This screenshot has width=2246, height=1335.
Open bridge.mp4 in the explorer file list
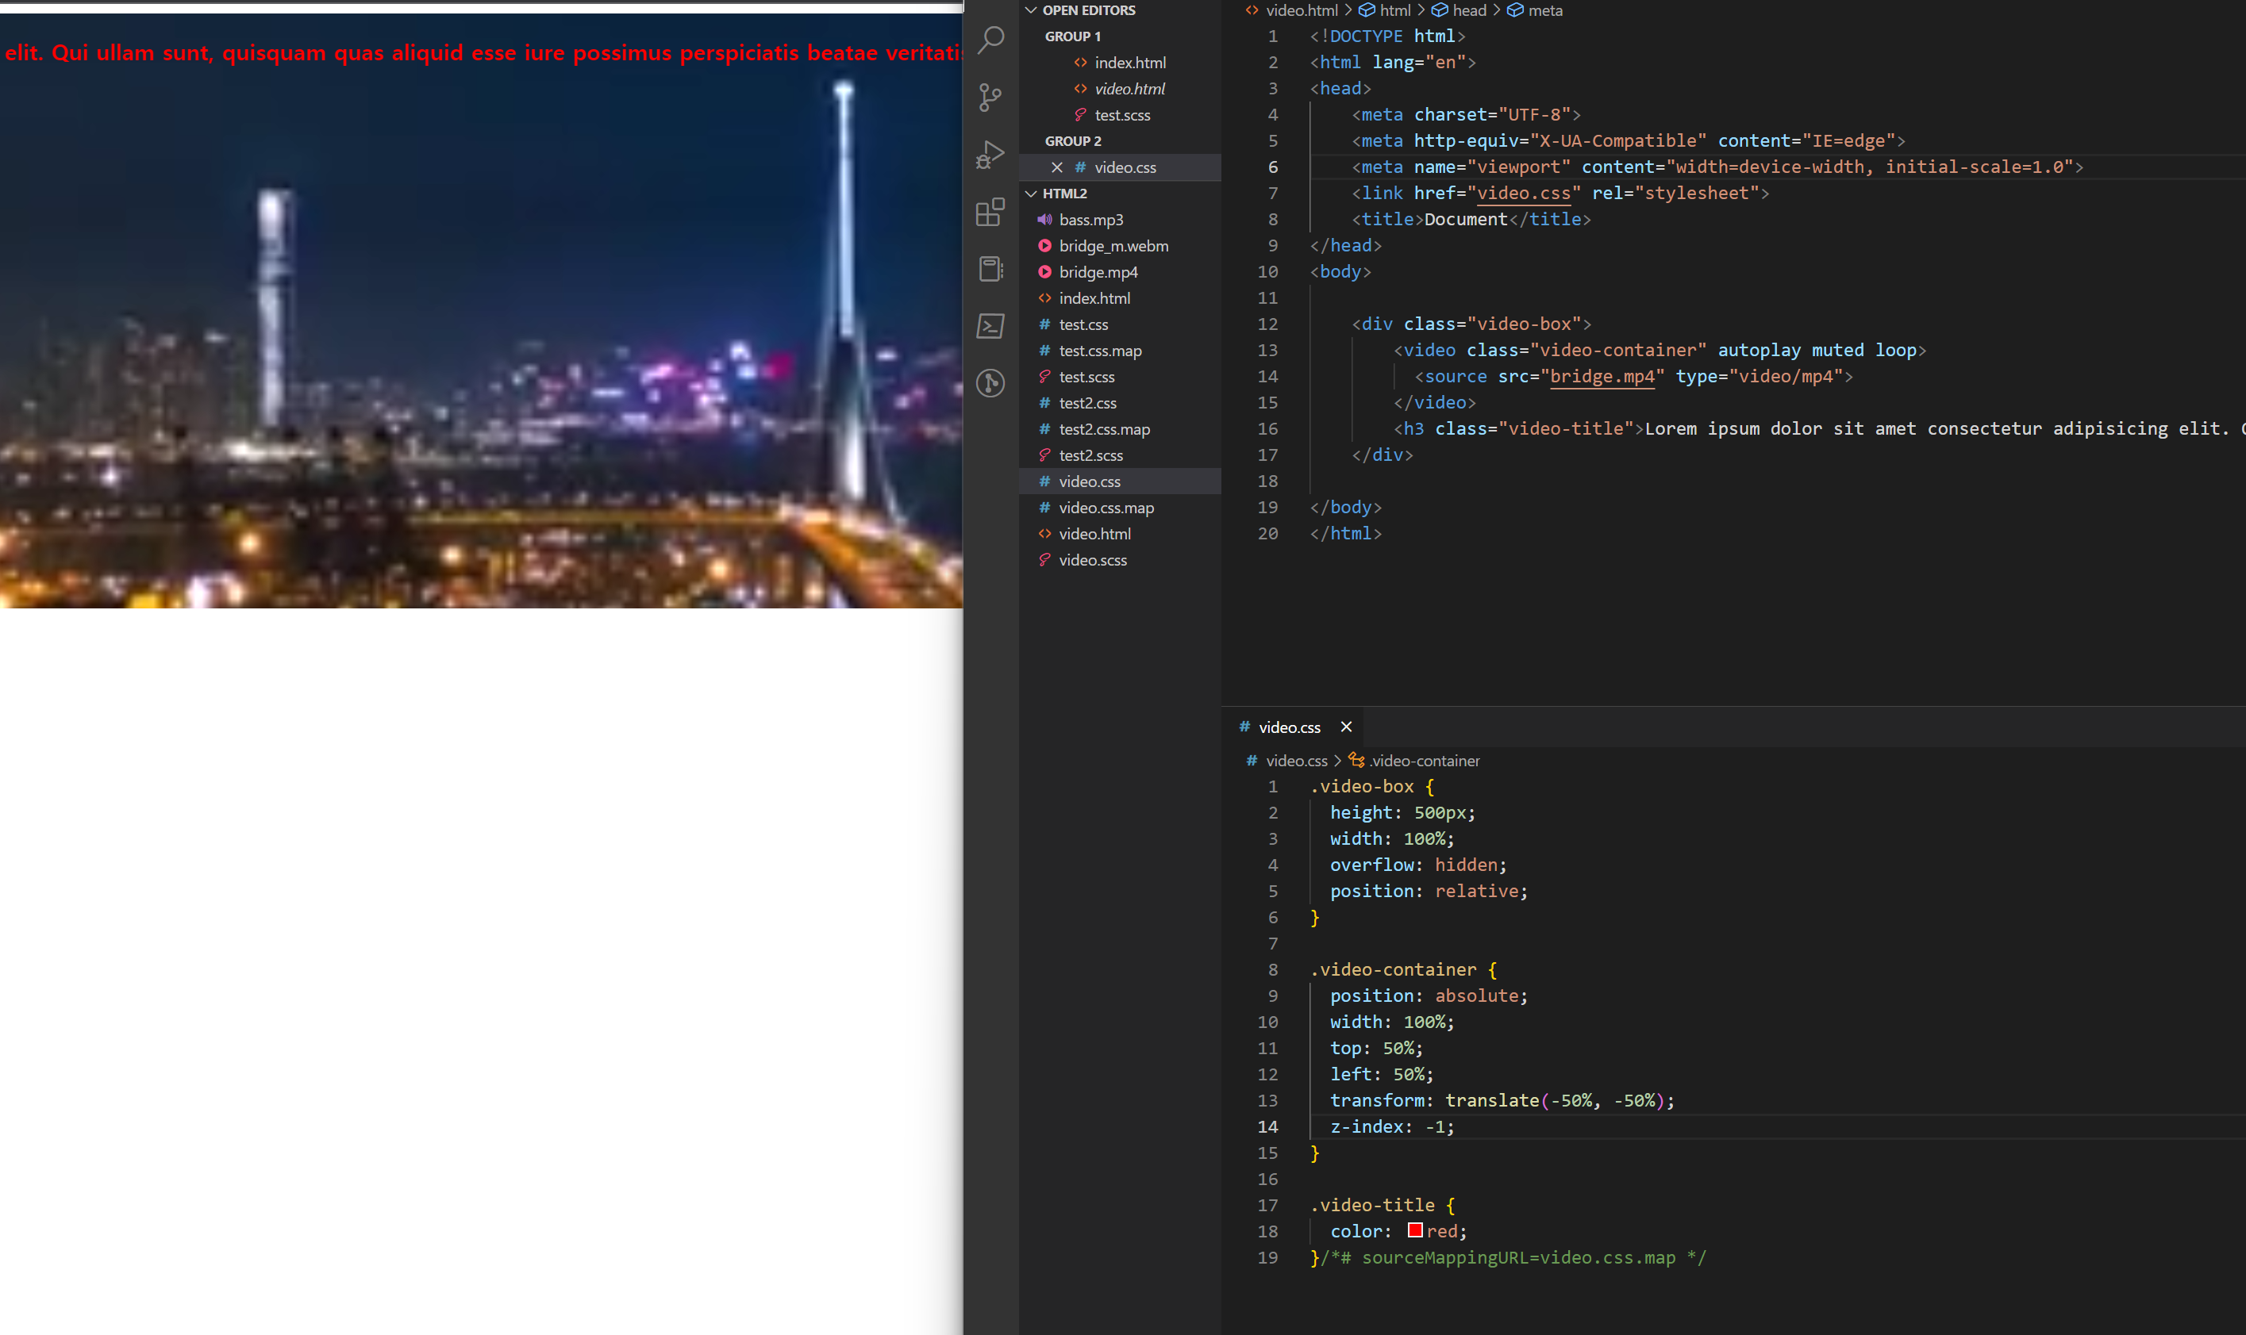pyautogui.click(x=1121, y=271)
